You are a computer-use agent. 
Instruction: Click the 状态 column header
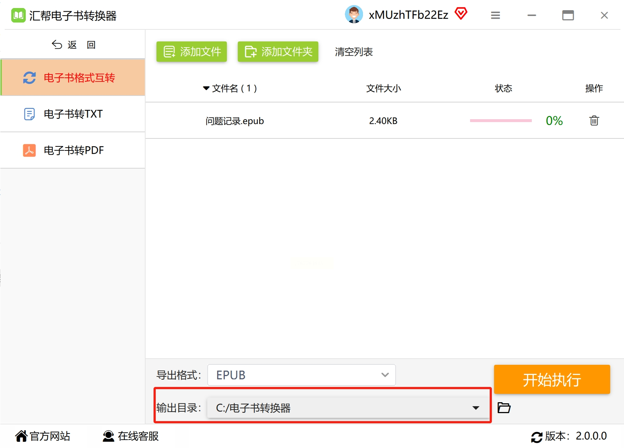pyautogui.click(x=503, y=88)
